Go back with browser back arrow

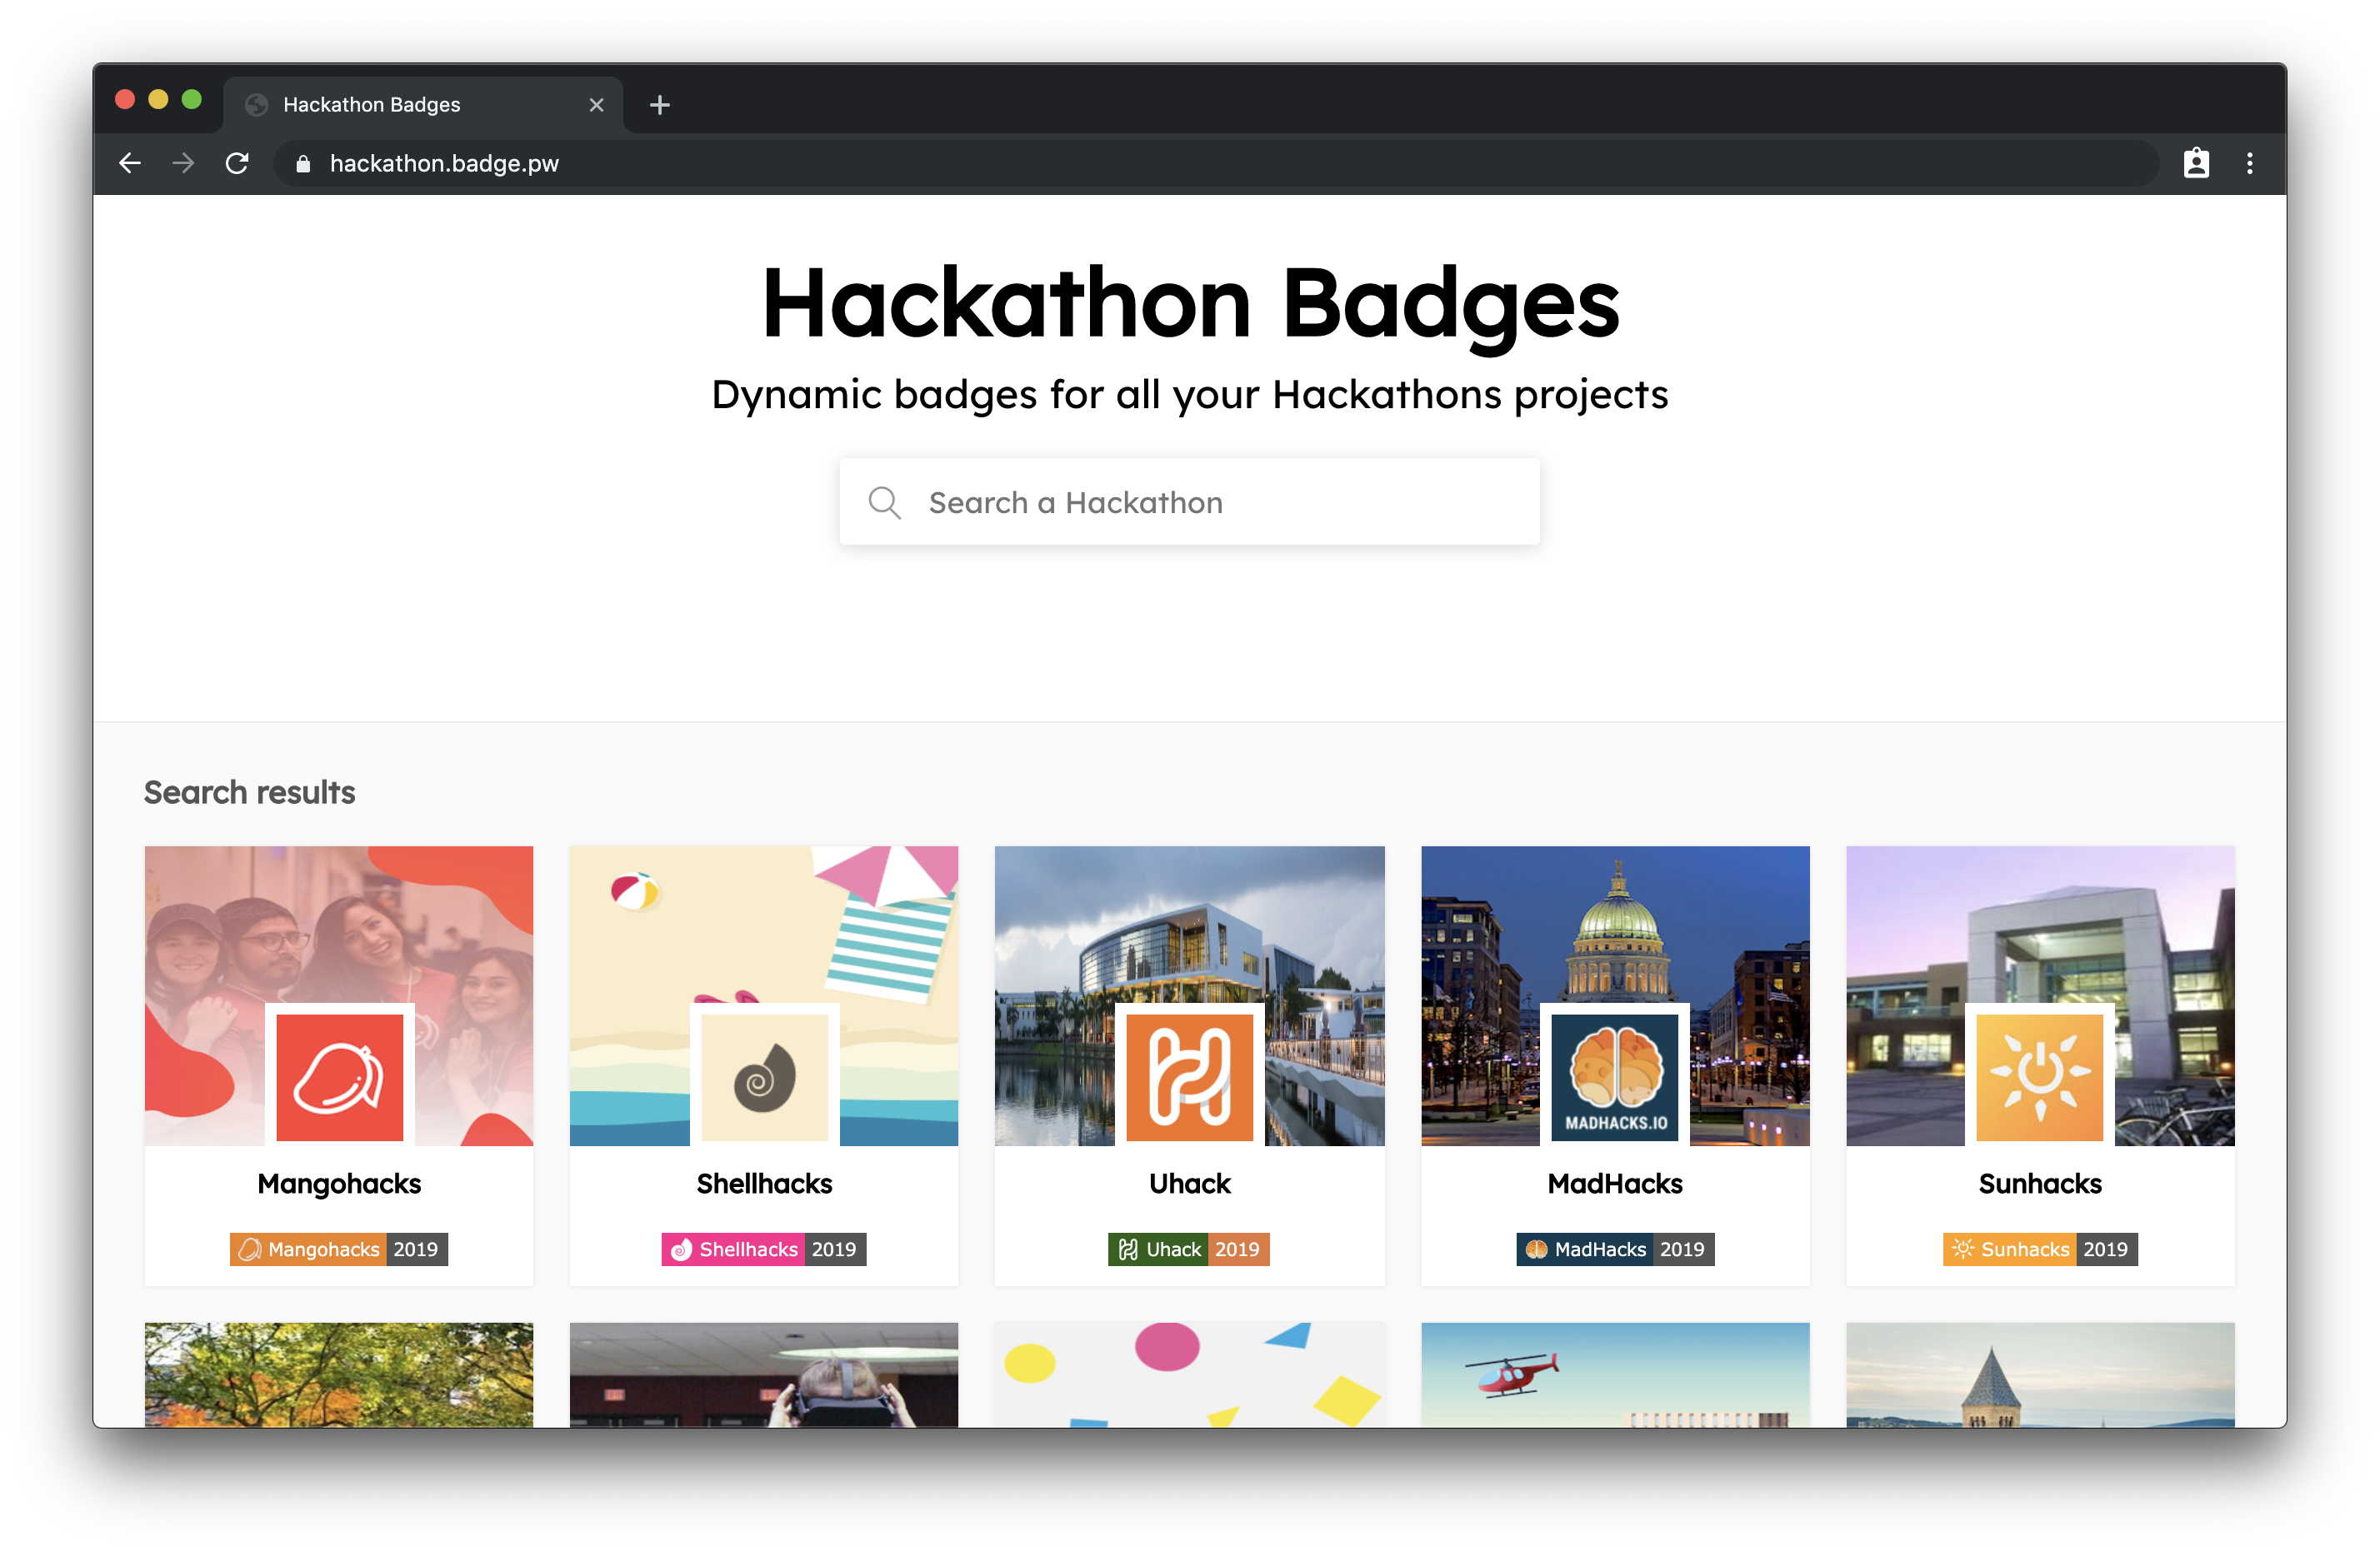pyautogui.click(x=130, y=163)
